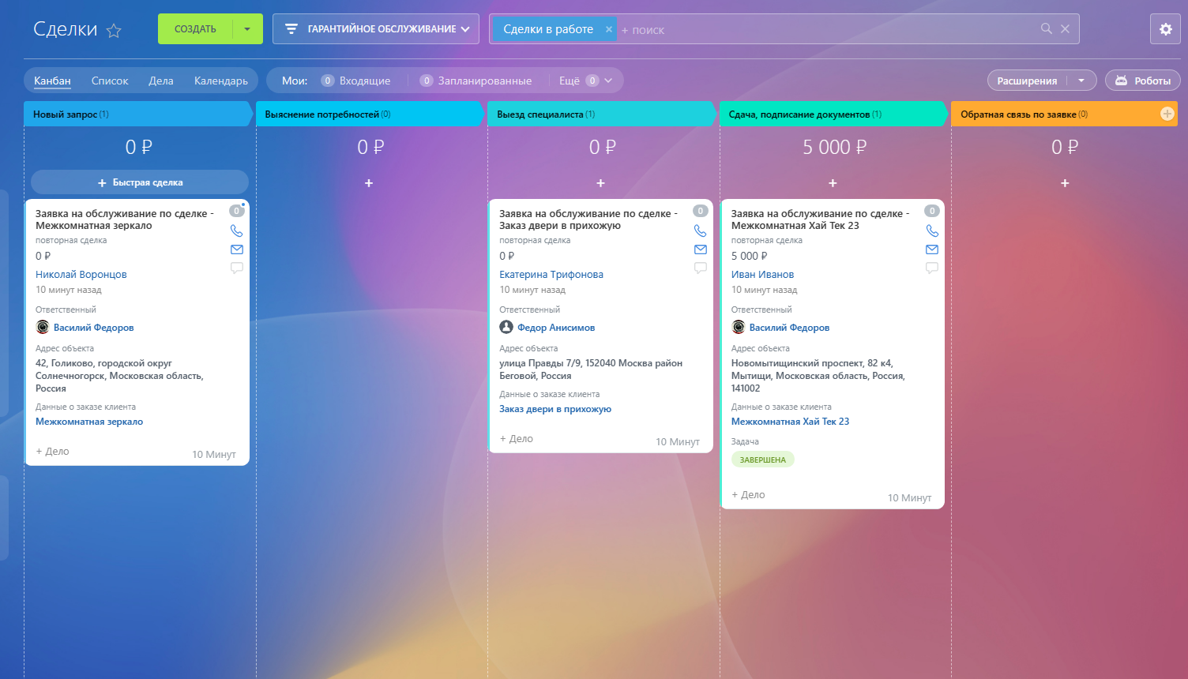The width and height of the screenshot is (1188, 679).
Task: Switch to the Список view
Action: click(110, 81)
